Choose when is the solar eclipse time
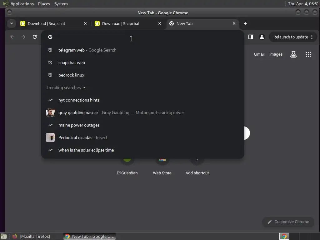This screenshot has height=240, width=320. tap(142, 150)
